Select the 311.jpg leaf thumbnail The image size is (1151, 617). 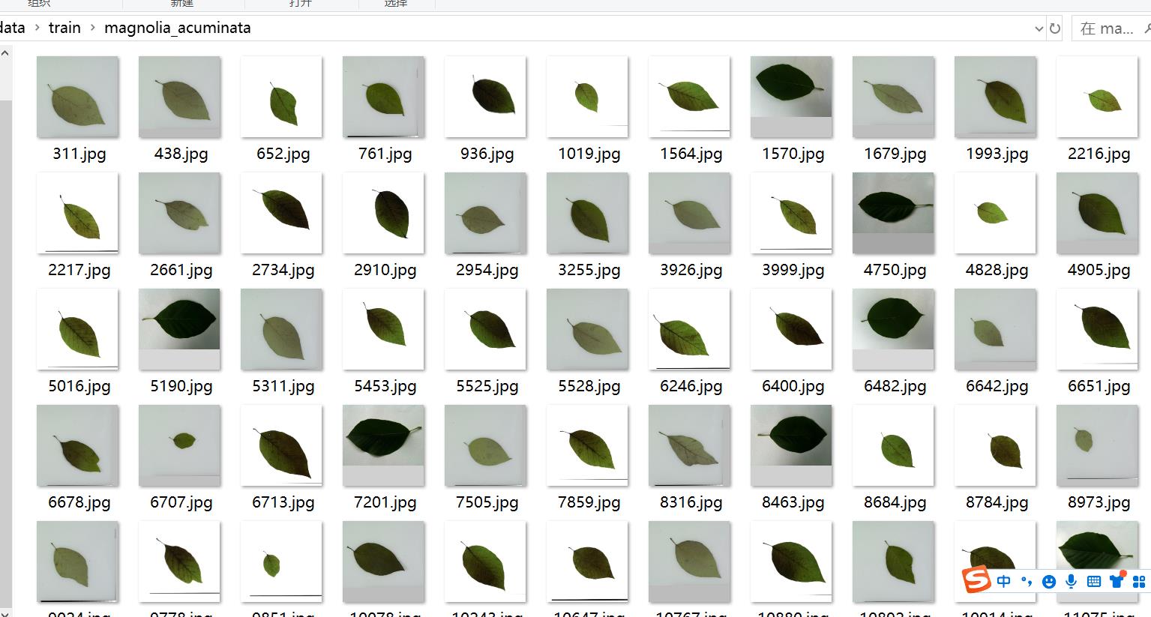[78, 97]
